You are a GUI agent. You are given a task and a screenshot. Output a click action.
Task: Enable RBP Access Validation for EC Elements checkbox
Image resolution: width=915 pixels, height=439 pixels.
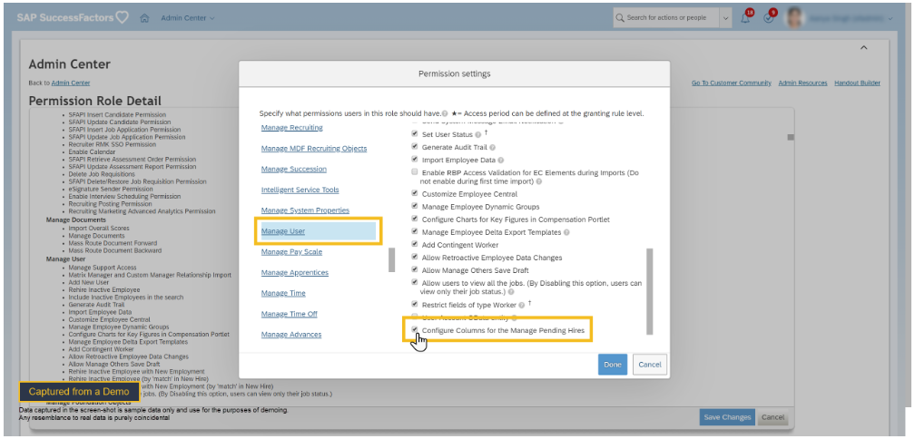pyautogui.click(x=415, y=172)
